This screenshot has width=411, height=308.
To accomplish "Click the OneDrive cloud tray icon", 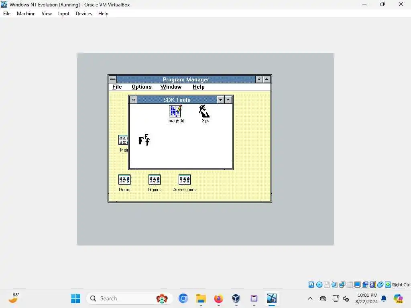I will (x=323, y=298).
